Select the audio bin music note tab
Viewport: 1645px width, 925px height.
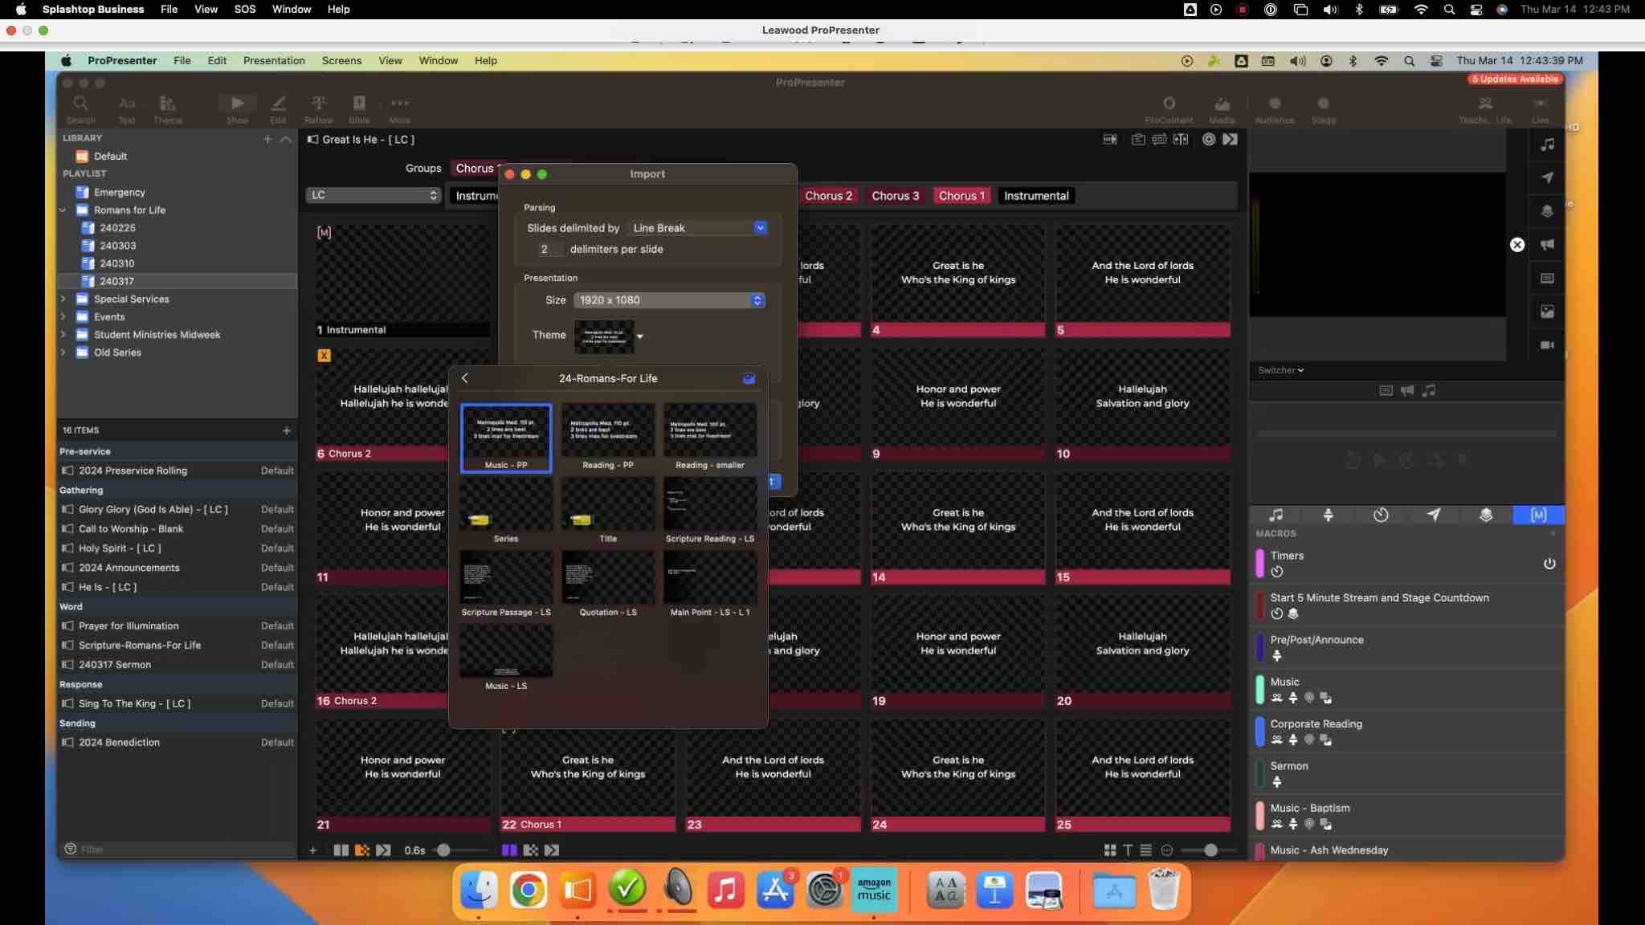click(x=1275, y=515)
